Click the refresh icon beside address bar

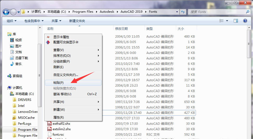[x=183, y=12]
